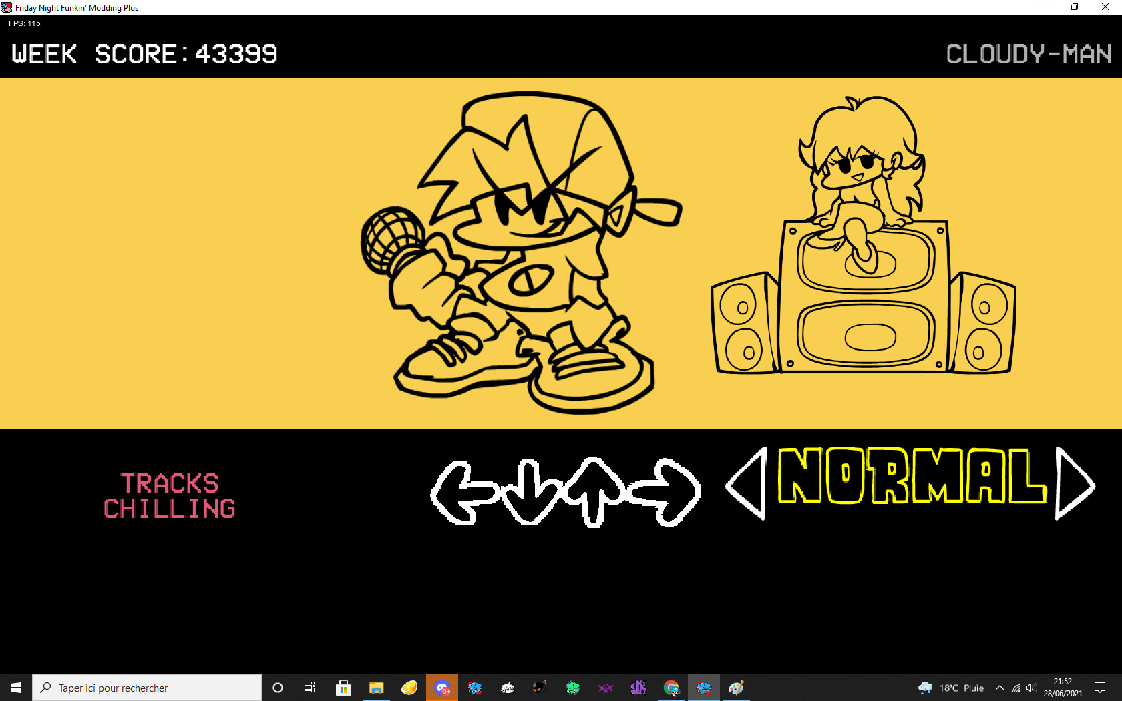
Task: Click the FPS: 115 counter
Action: (x=25, y=23)
